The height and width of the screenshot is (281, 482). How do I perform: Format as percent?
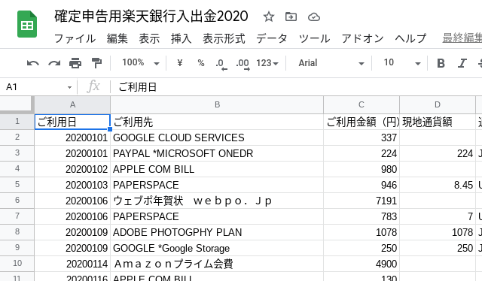click(x=201, y=63)
